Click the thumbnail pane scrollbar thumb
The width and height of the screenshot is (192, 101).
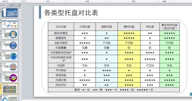click(20, 20)
